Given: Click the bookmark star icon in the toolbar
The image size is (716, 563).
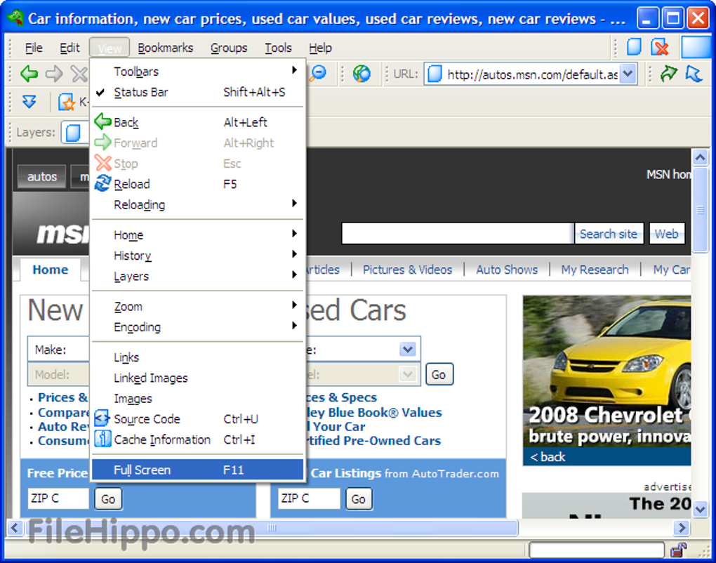Looking at the screenshot, I should pos(67,102).
